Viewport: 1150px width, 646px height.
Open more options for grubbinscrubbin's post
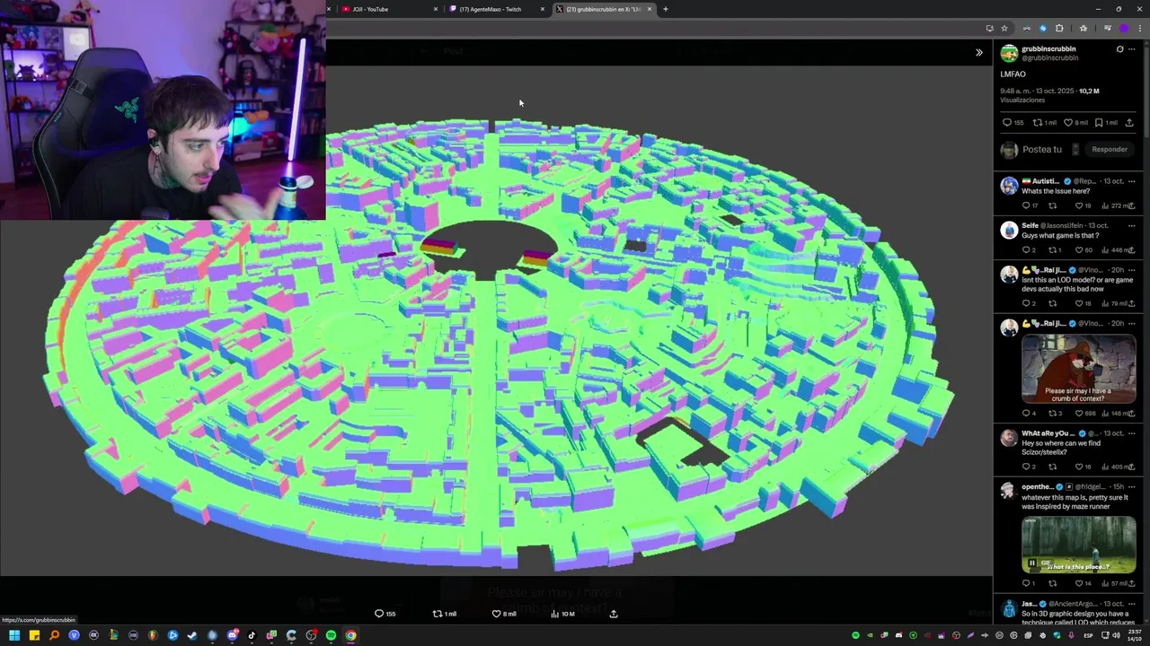pos(1132,49)
